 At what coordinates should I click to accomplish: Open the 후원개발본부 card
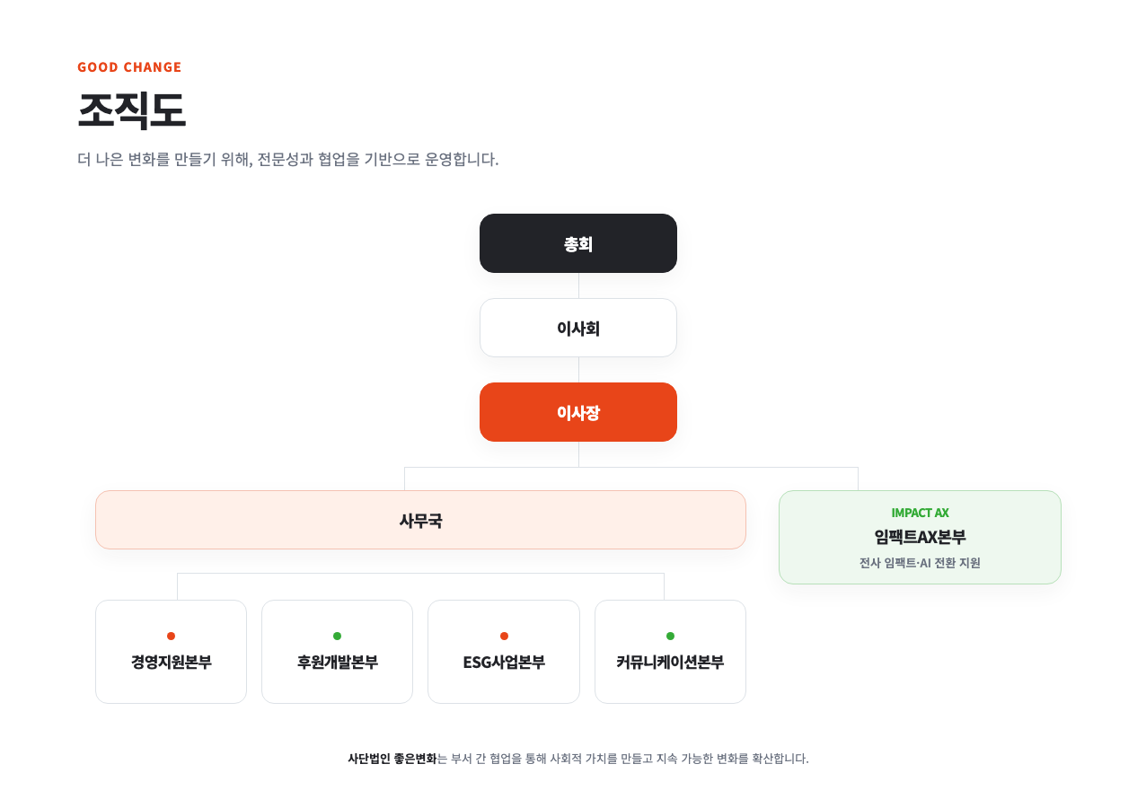coord(337,652)
